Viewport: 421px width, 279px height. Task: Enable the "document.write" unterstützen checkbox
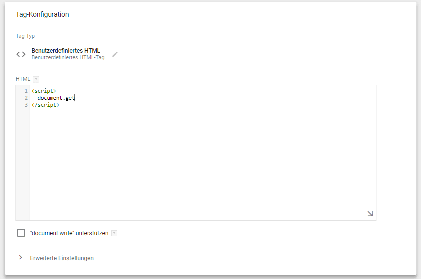[21, 233]
